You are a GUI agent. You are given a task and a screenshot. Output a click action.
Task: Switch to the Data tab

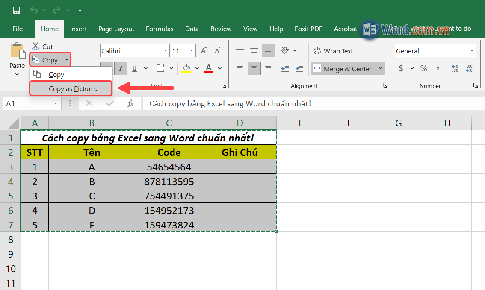192,29
